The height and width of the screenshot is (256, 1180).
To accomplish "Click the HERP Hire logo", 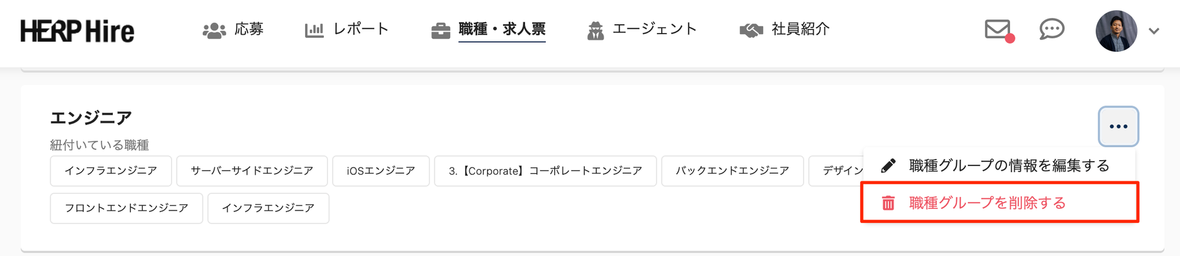I will pos(77,31).
